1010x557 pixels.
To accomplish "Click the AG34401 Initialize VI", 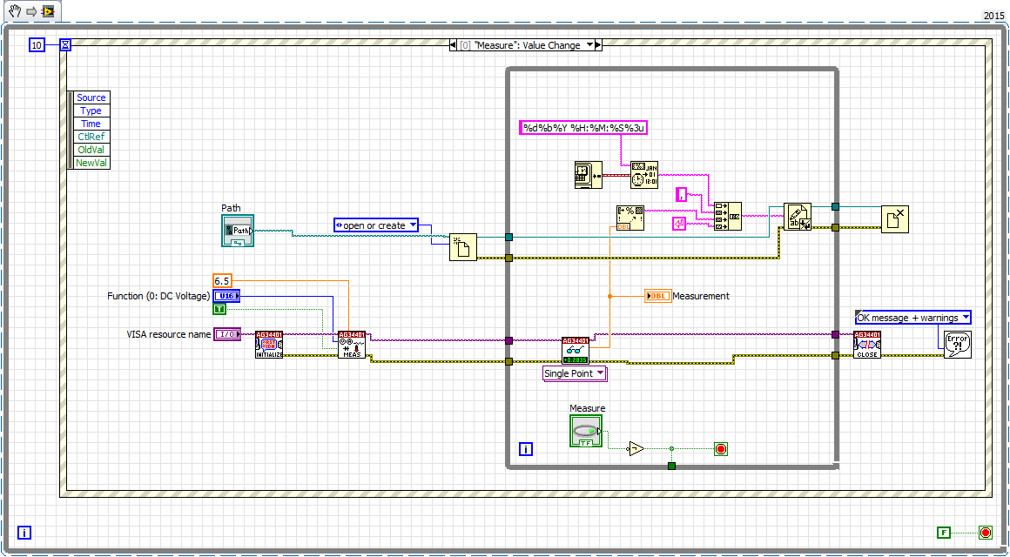I will pos(269,345).
